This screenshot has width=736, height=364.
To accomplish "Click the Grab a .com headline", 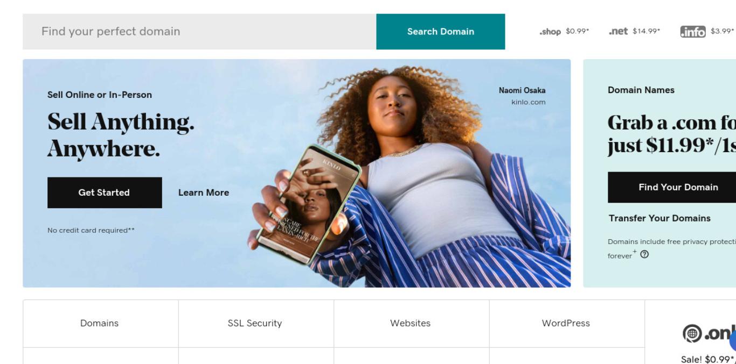I will (x=672, y=134).
